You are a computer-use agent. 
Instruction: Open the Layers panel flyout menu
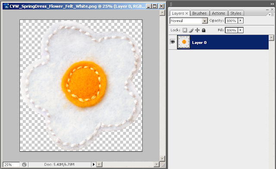coord(271,15)
